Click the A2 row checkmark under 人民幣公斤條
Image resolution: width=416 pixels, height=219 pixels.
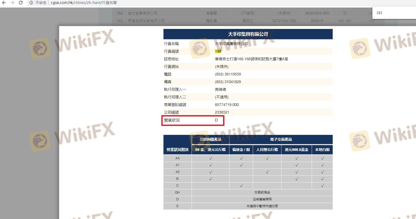267,172
